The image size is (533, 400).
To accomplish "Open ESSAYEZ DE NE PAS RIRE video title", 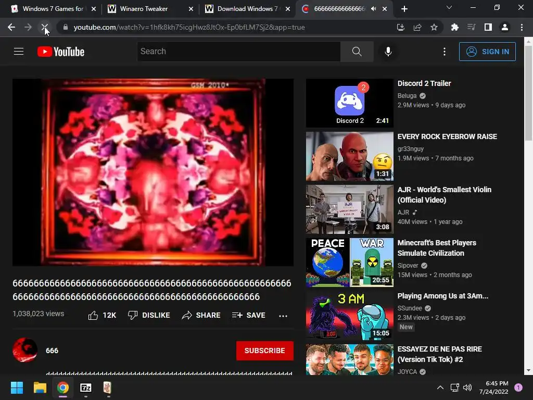I will click(439, 354).
